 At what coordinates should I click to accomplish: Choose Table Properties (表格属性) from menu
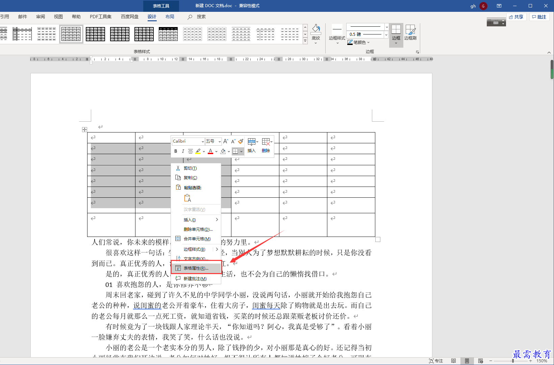[x=196, y=268]
